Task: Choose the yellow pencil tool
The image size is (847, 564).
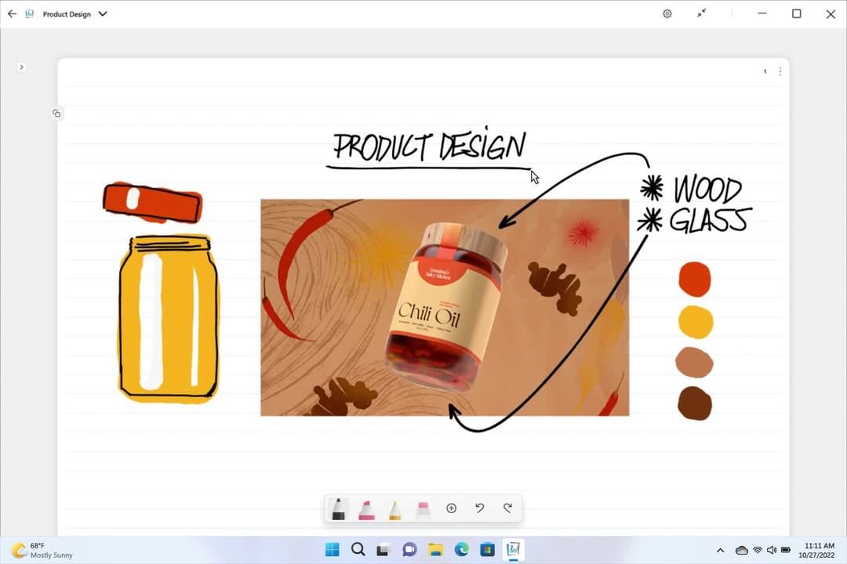Action: point(394,509)
